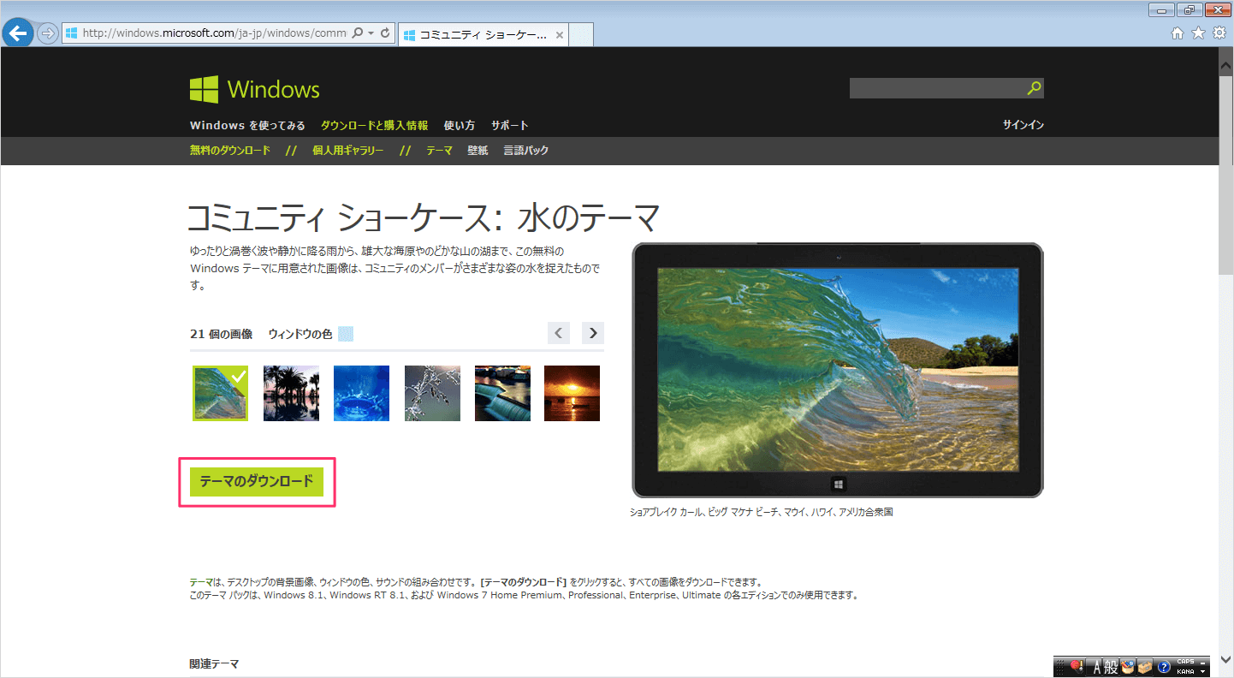Open the 'Windows を使ってみる' menu
The width and height of the screenshot is (1234, 678).
click(x=247, y=125)
